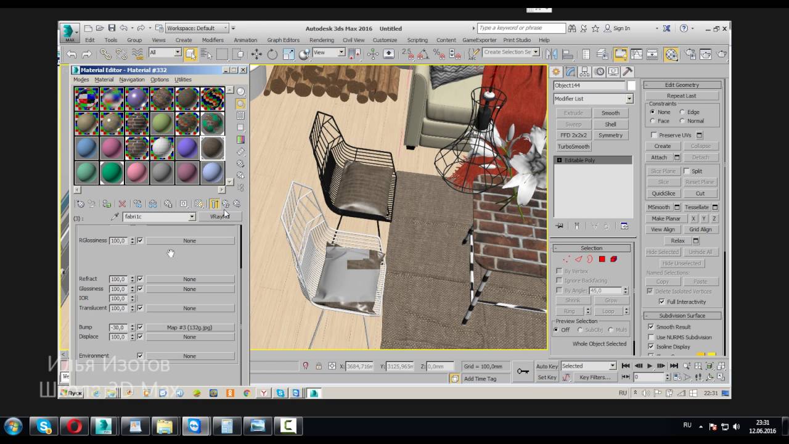Save the file with the floppy icon
This screenshot has width=789, height=444.
click(x=112, y=28)
